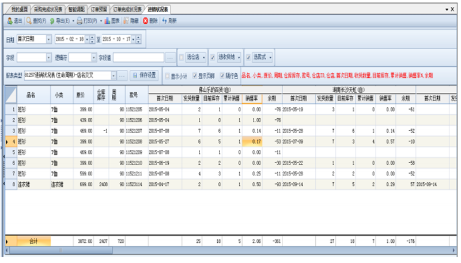Expand the 报表类型 report type dropdown

pyautogui.click(x=113, y=76)
